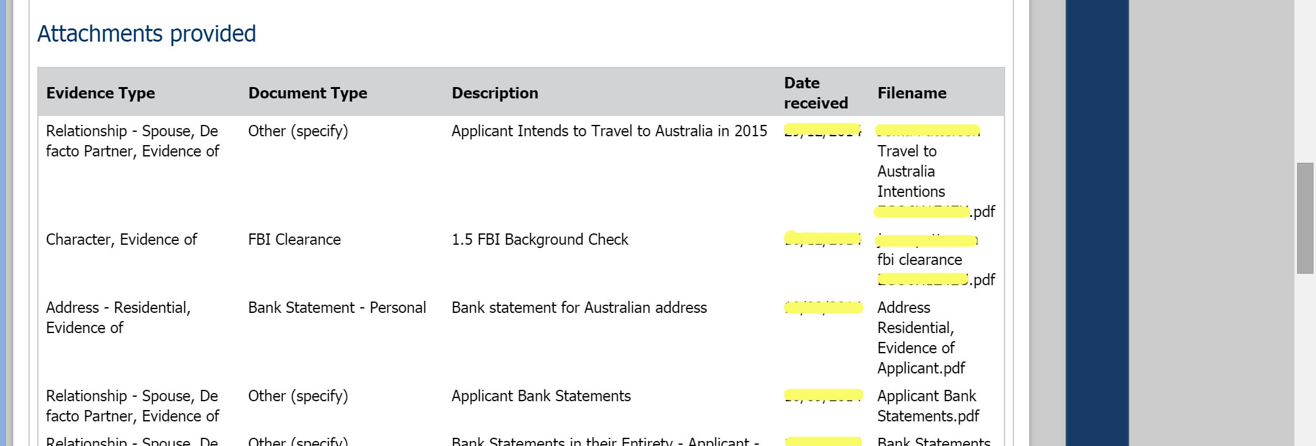Image resolution: width=1316 pixels, height=446 pixels.
Task: Select the Character, Evidence of row
Action: pyautogui.click(x=122, y=239)
